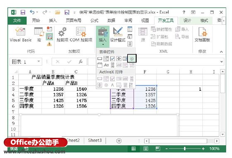Zoom in with the plus button

coord(203,149)
